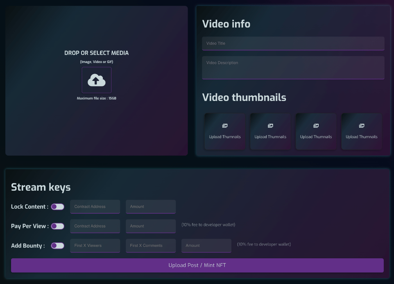
Task: Click fee note beside Pay Per View Amount
Action: pos(208,225)
